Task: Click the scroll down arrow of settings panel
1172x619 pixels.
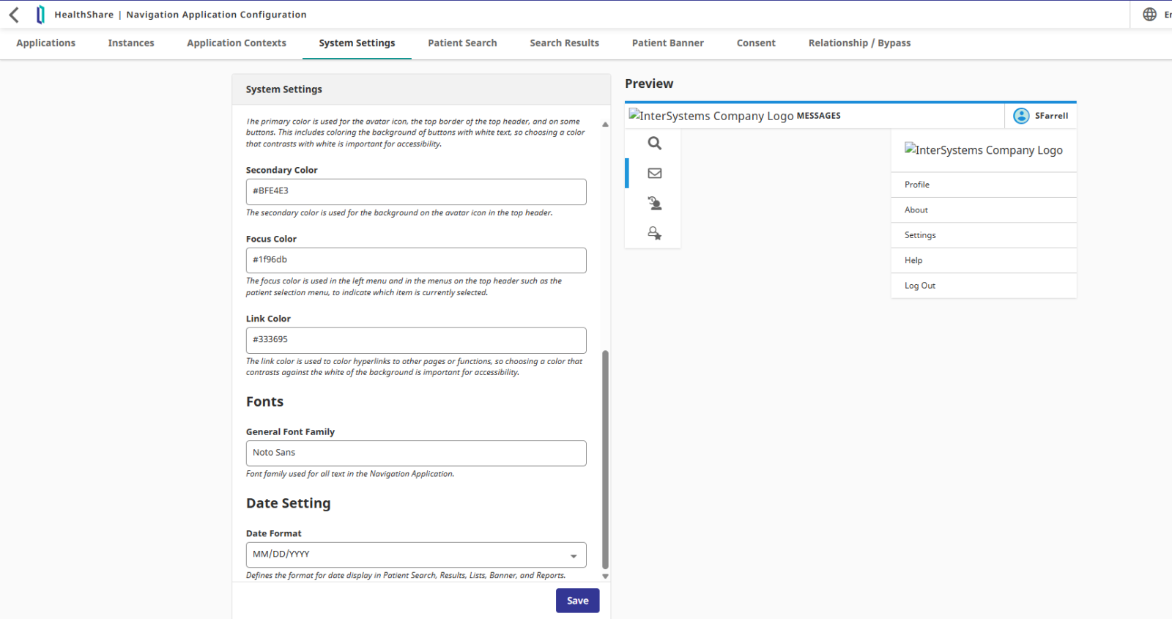Action: tap(605, 577)
